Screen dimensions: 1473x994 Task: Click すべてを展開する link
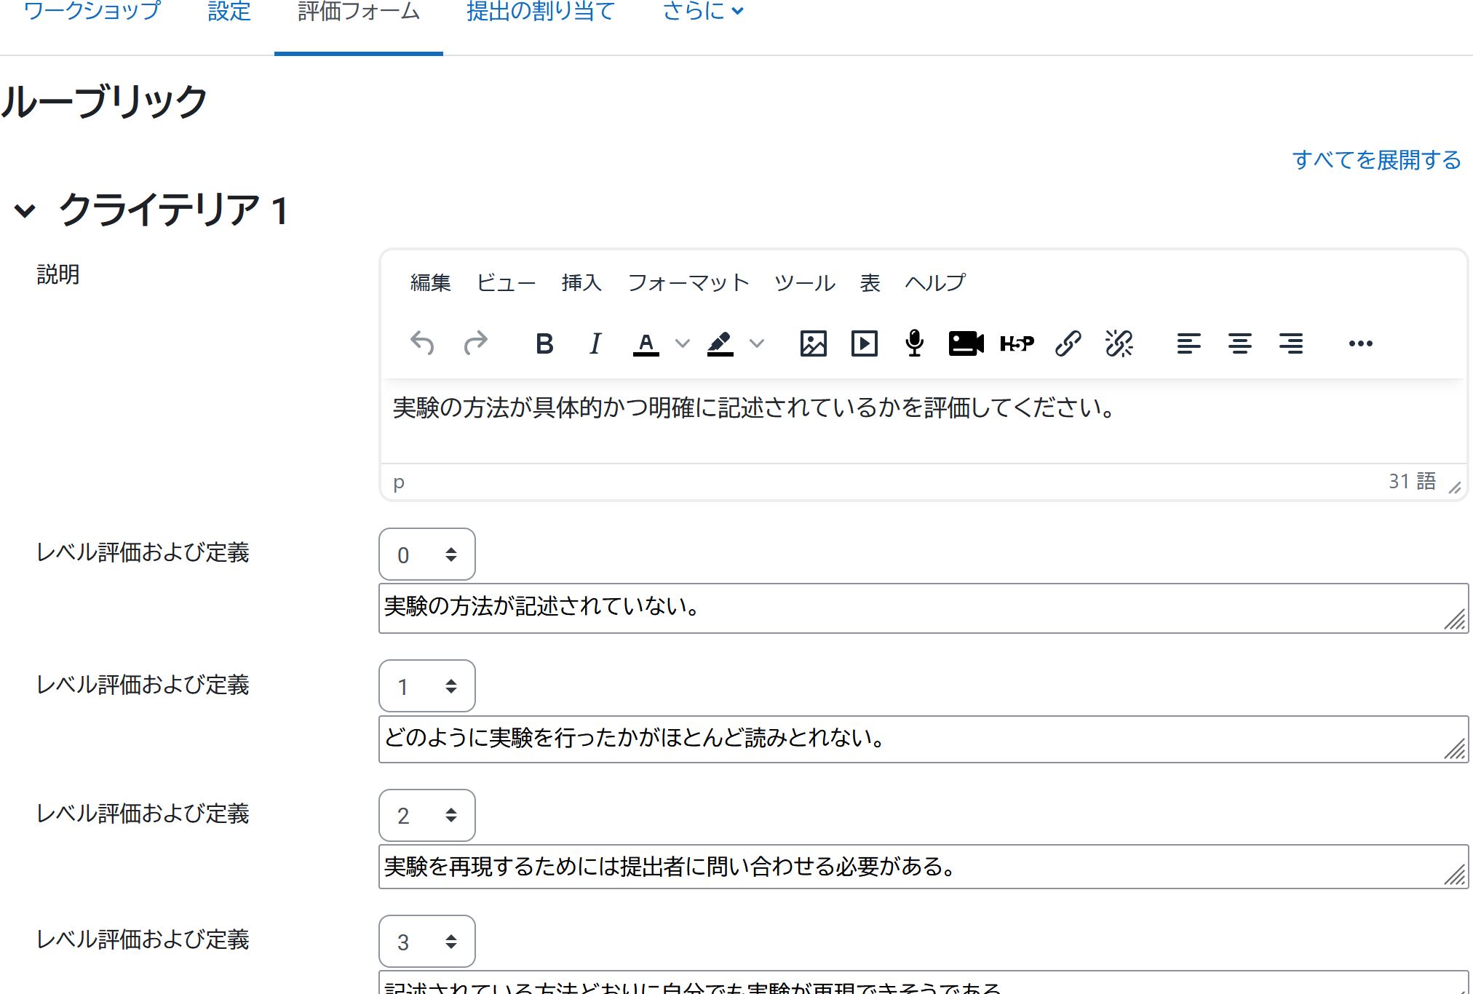click(x=1376, y=159)
